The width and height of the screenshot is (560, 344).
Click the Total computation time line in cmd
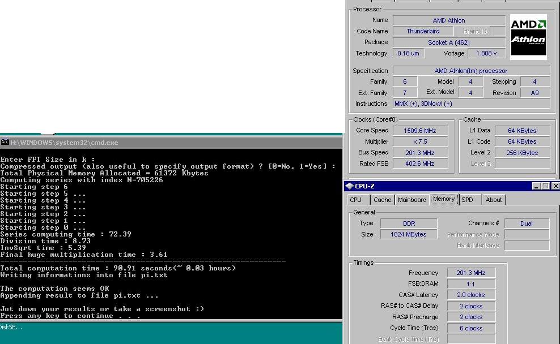pyautogui.click(x=118, y=268)
